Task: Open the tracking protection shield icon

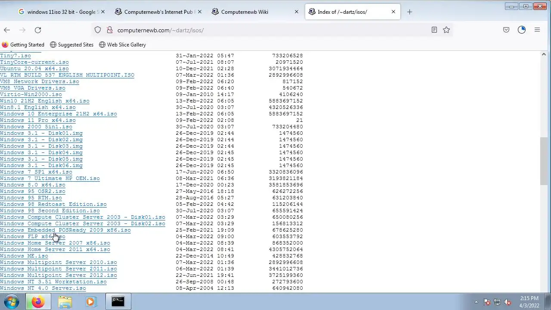Action: pyautogui.click(x=98, y=30)
